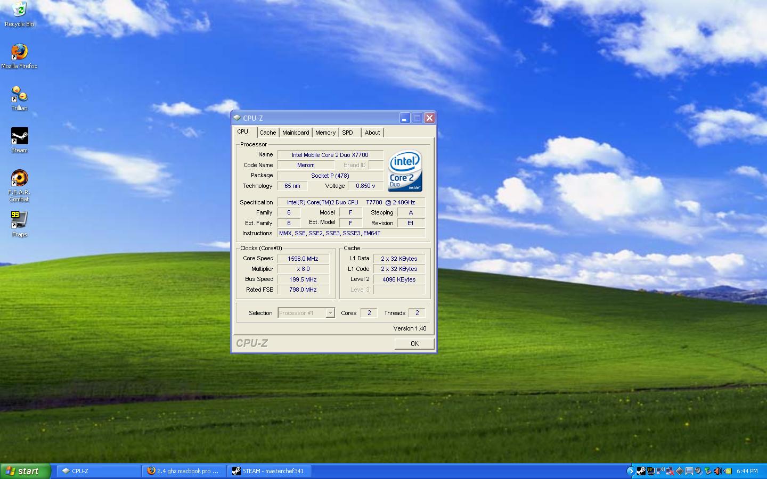767x479 pixels.
Task: Switch to the STEAM masterchef341 taskbar window
Action: pos(270,471)
